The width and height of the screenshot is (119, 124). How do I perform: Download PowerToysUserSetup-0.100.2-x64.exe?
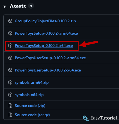coord(48,70)
